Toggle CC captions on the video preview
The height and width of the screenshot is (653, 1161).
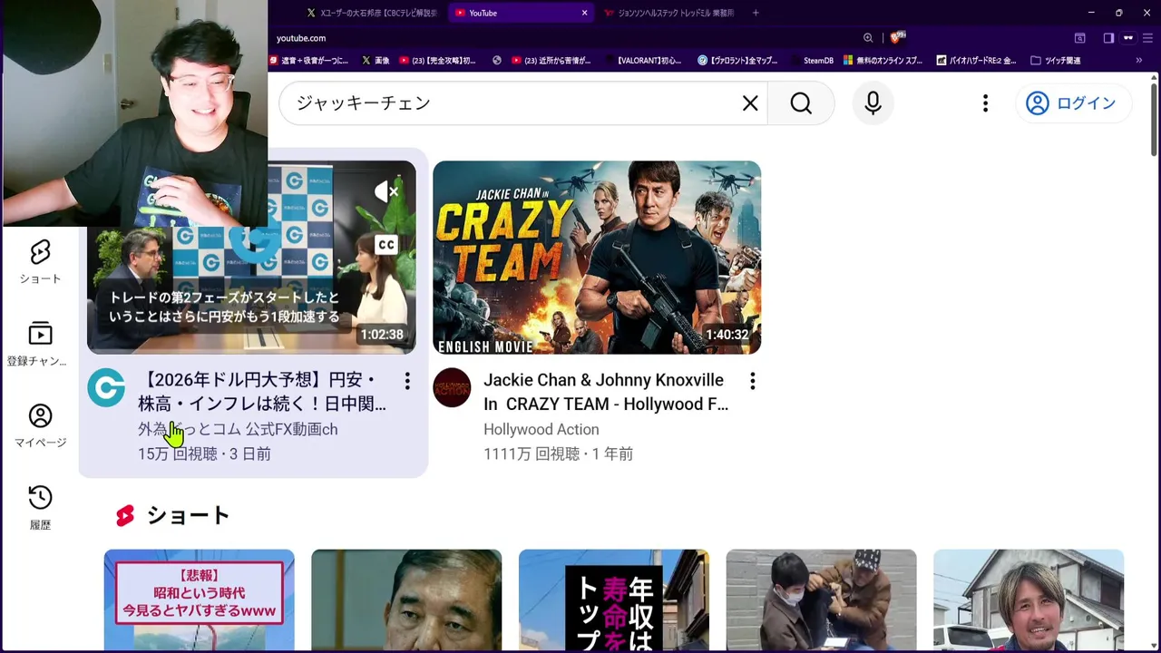[386, 245]
